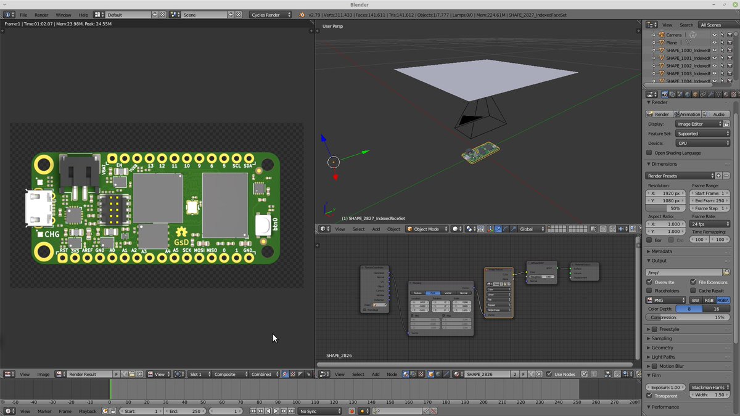The height and width of the screenshot is (416, 740).
Task: Open the viewport shading sphere selector
Action: 458,229
